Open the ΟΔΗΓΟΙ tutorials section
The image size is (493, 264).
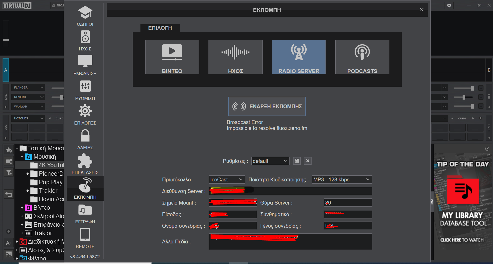85,16
